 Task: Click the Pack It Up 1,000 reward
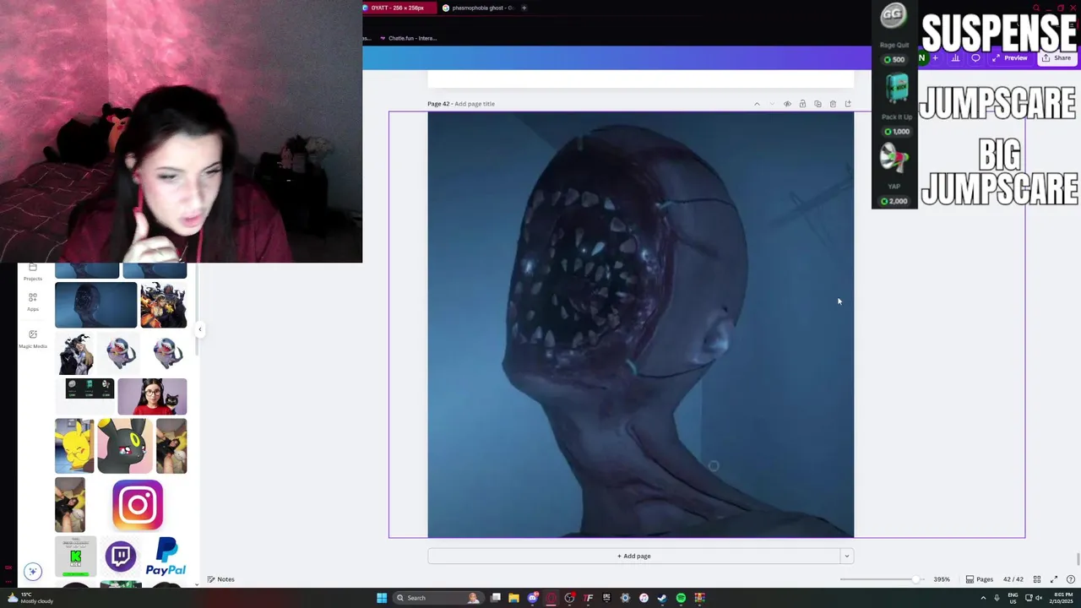pyautogui.click(x=895, y=104)
